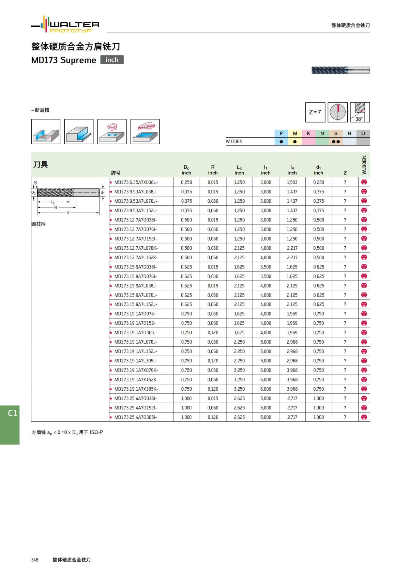The width and height of the screenshot is (409, 579).
Task: Click the center-cutting circle icon
Action: coord(337,112)
